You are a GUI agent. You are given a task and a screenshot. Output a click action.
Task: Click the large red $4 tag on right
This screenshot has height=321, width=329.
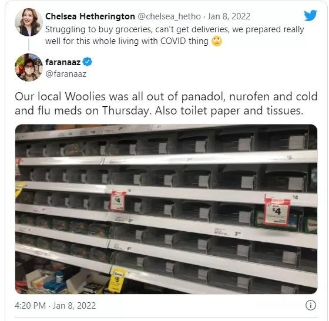tap(277, 212)
